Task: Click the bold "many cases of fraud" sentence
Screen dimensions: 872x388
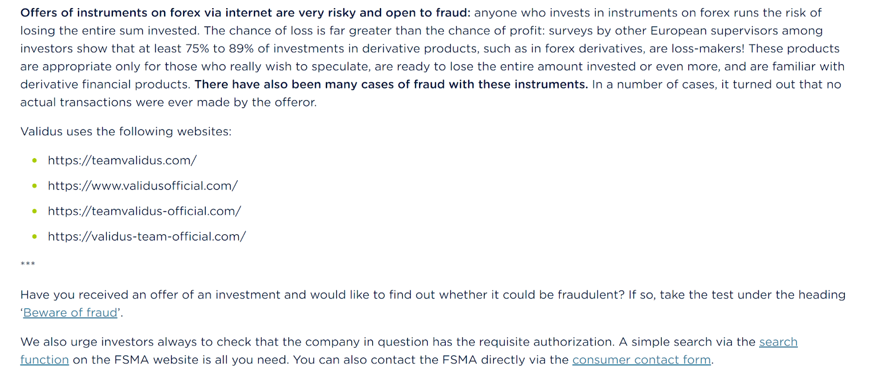Action: click(391, 84)
